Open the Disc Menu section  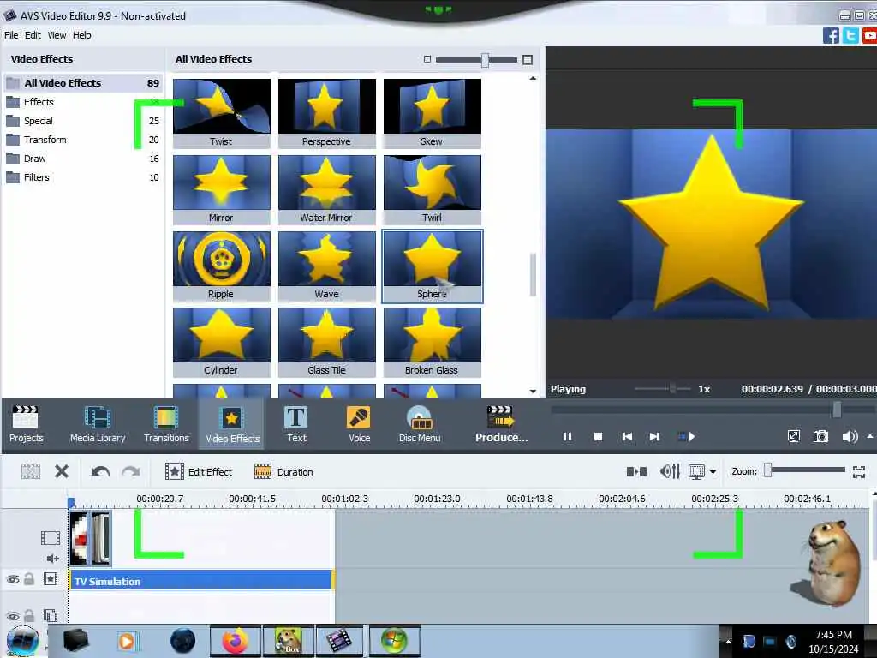coord(420,424)
